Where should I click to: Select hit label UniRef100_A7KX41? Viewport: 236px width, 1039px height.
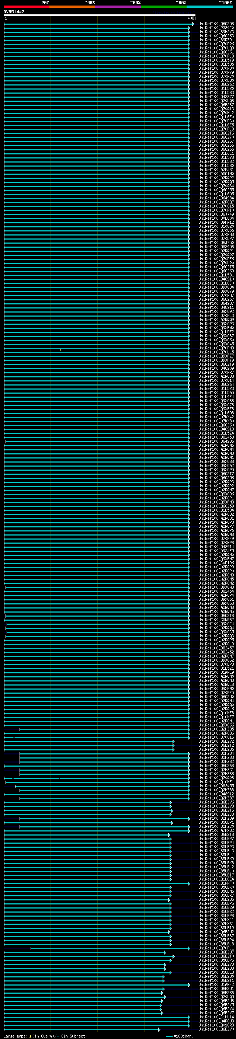(x=216, y=920)
